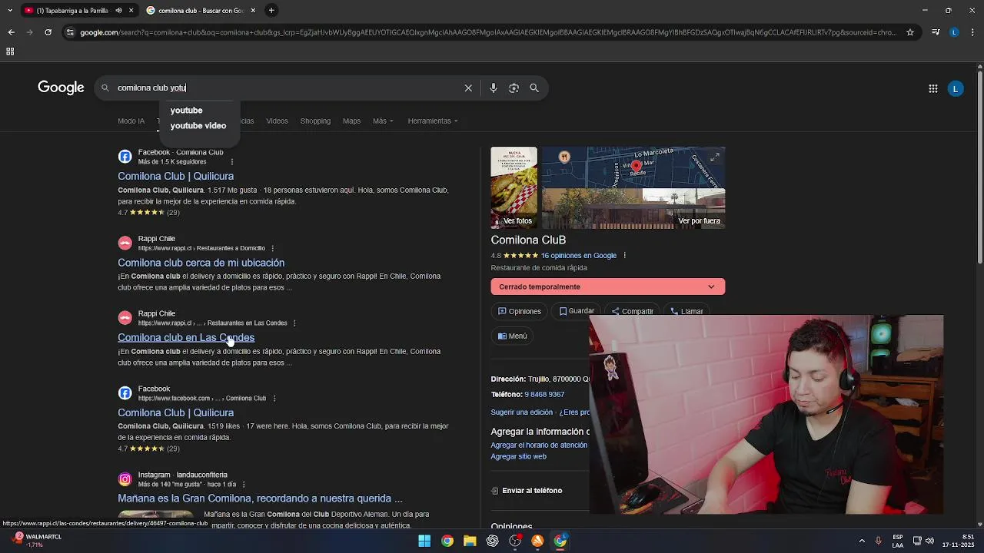Open the Instagram Gran Comilona result title

(x=260, y=498)
